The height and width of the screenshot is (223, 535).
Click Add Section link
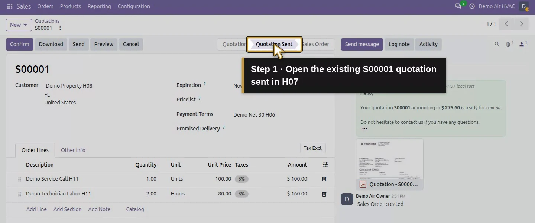(x=67, y=209)
